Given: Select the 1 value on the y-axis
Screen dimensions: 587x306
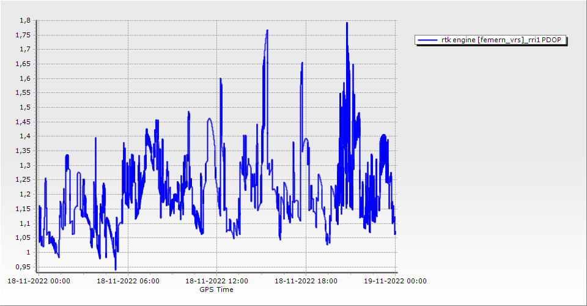Looking at the screenshot, I should tap(28, 252).
